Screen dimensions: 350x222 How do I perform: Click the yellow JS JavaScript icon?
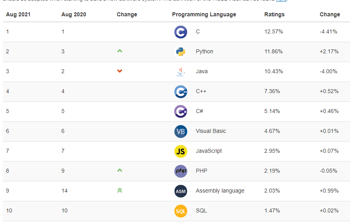click(181, 151)
